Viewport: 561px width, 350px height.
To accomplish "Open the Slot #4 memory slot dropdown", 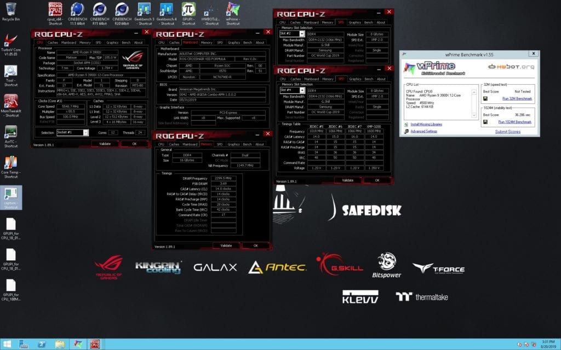I will pos(302,90).
